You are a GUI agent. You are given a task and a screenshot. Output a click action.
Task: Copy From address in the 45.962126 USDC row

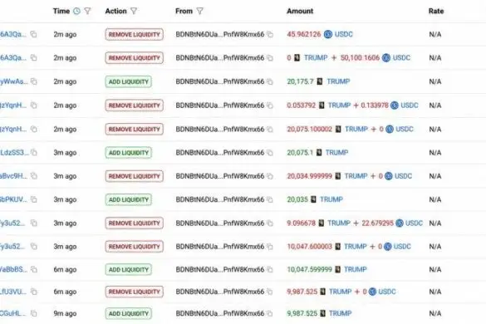tap(270, 34)
